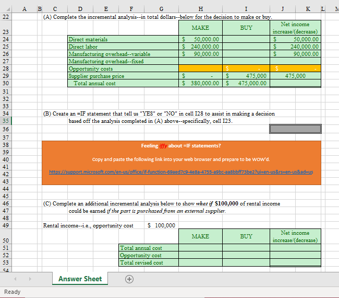Add a new sheet with plus icon
This screenshot has height=298, width=339.
(x=129, y=279)
